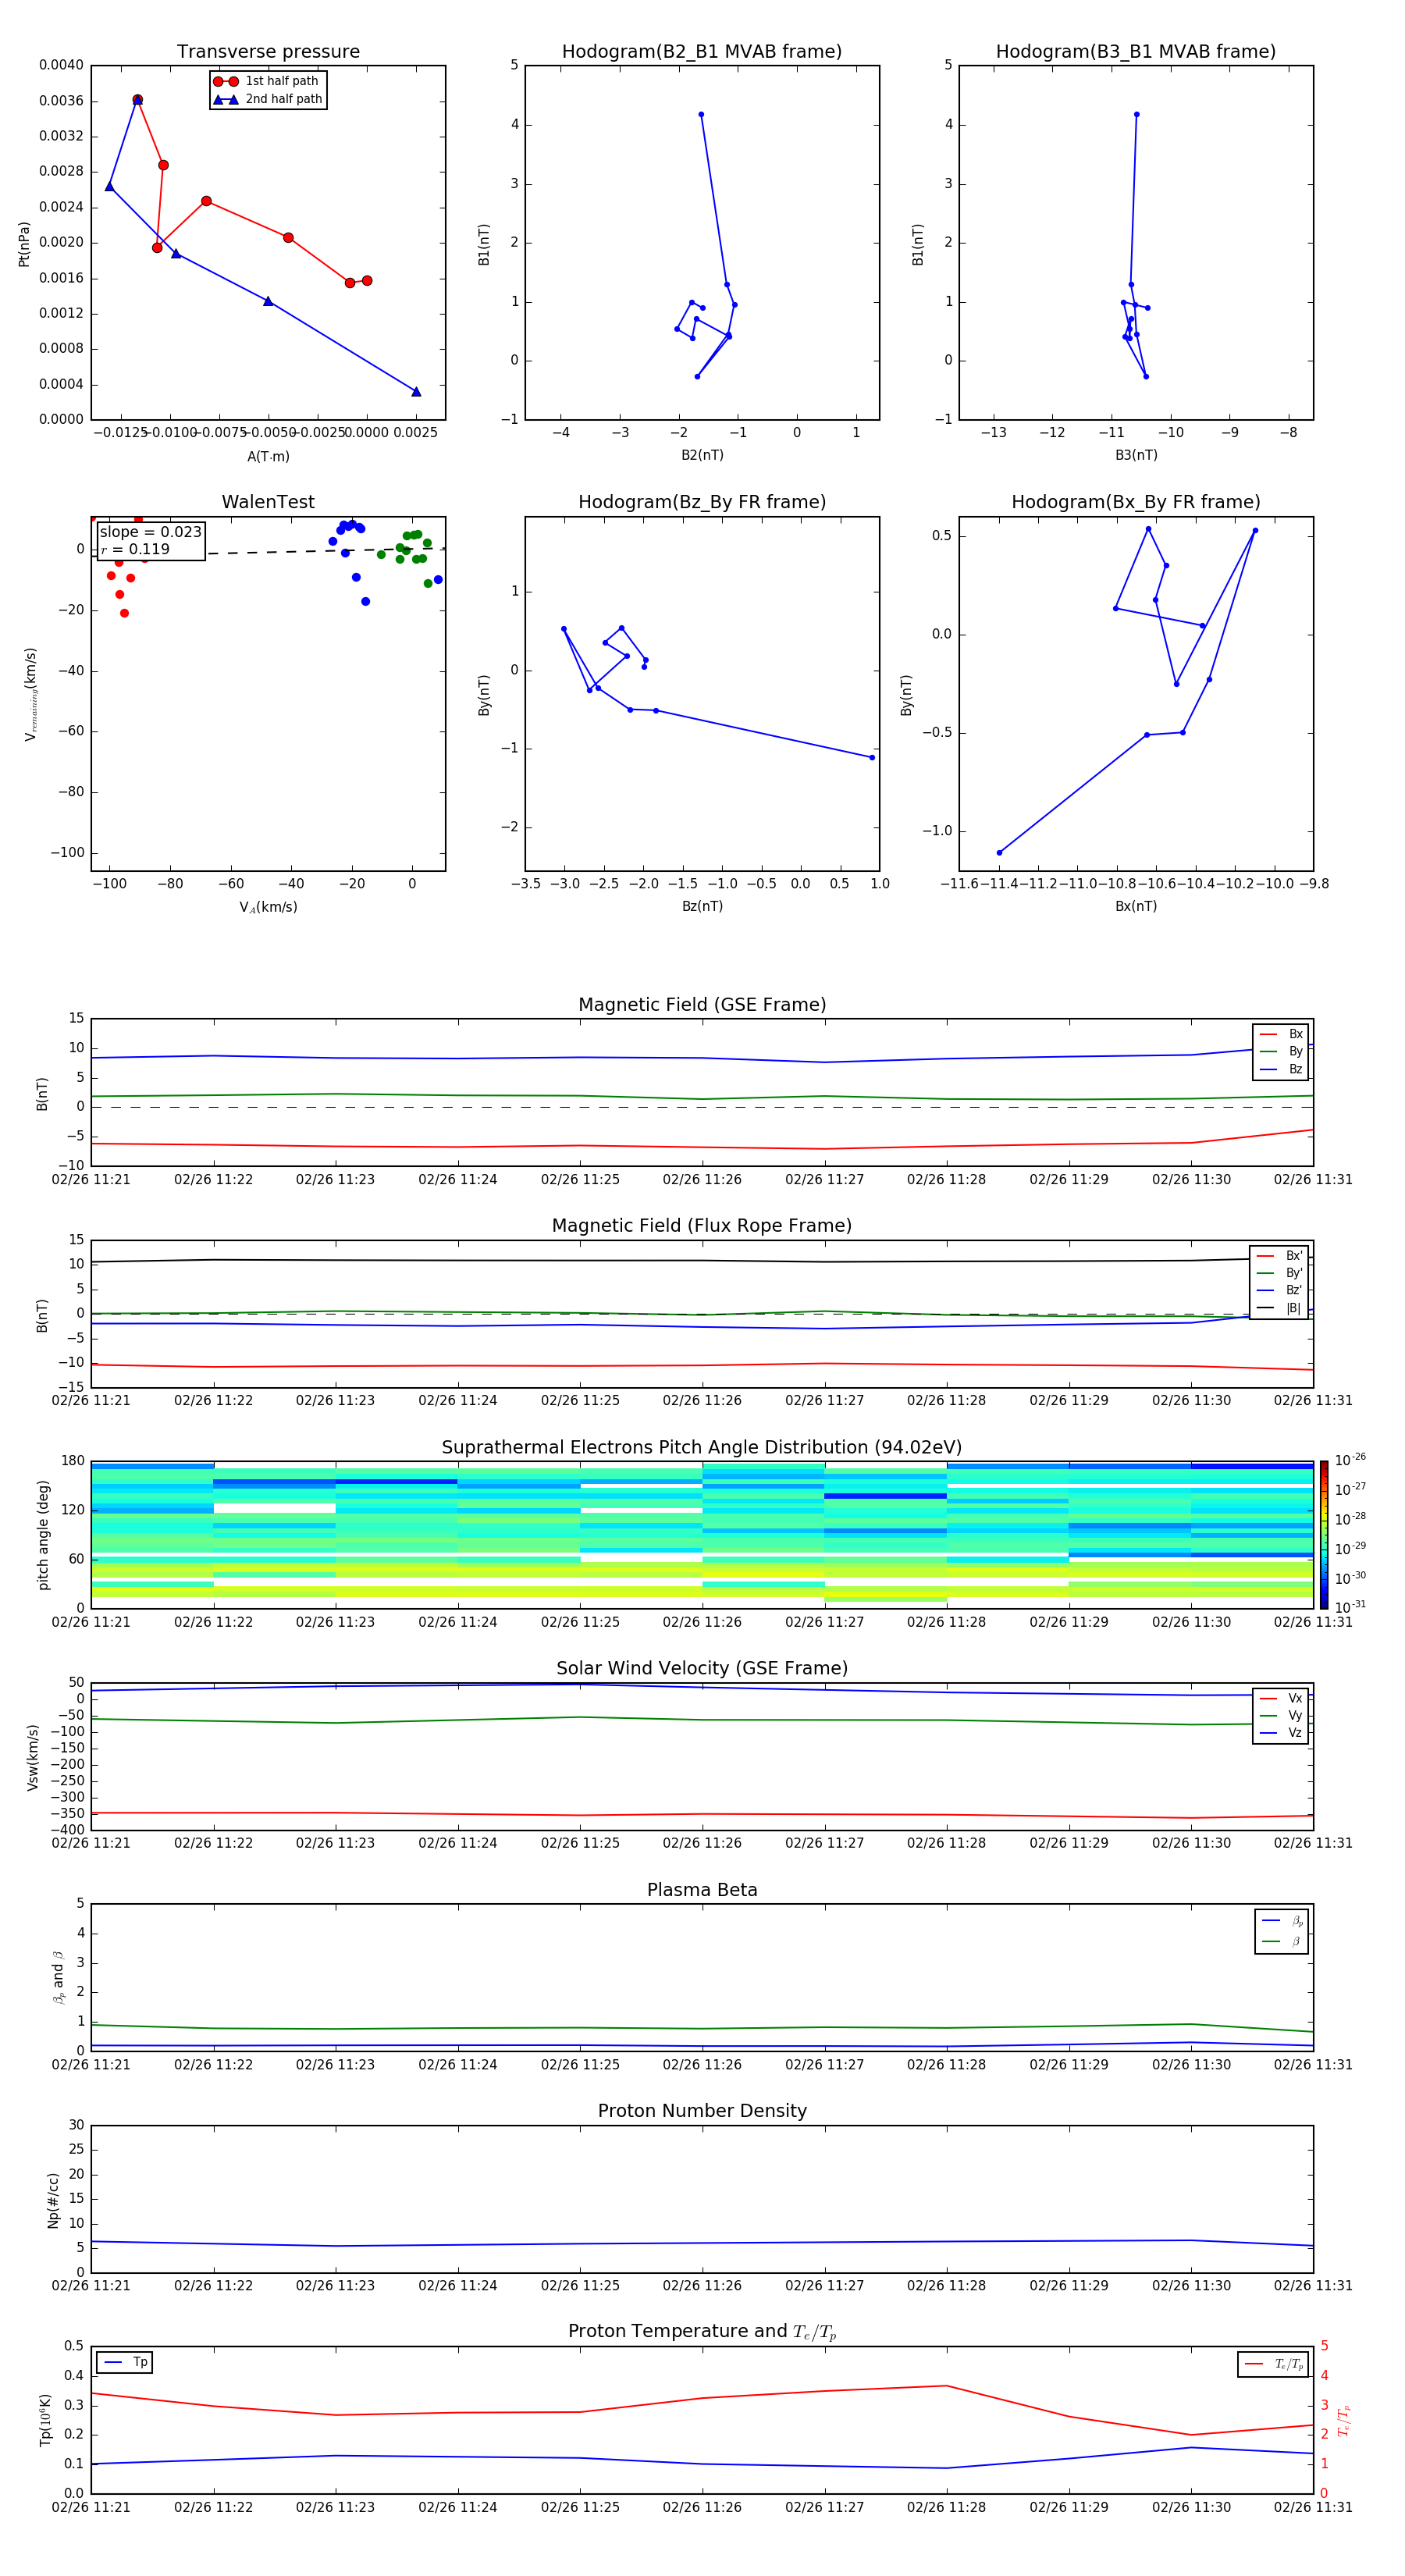Click the '02/26 11:28' tick under Proton Number Density panel
This screenshot has height=2576, width=1405.
(x=946, y=2285)
